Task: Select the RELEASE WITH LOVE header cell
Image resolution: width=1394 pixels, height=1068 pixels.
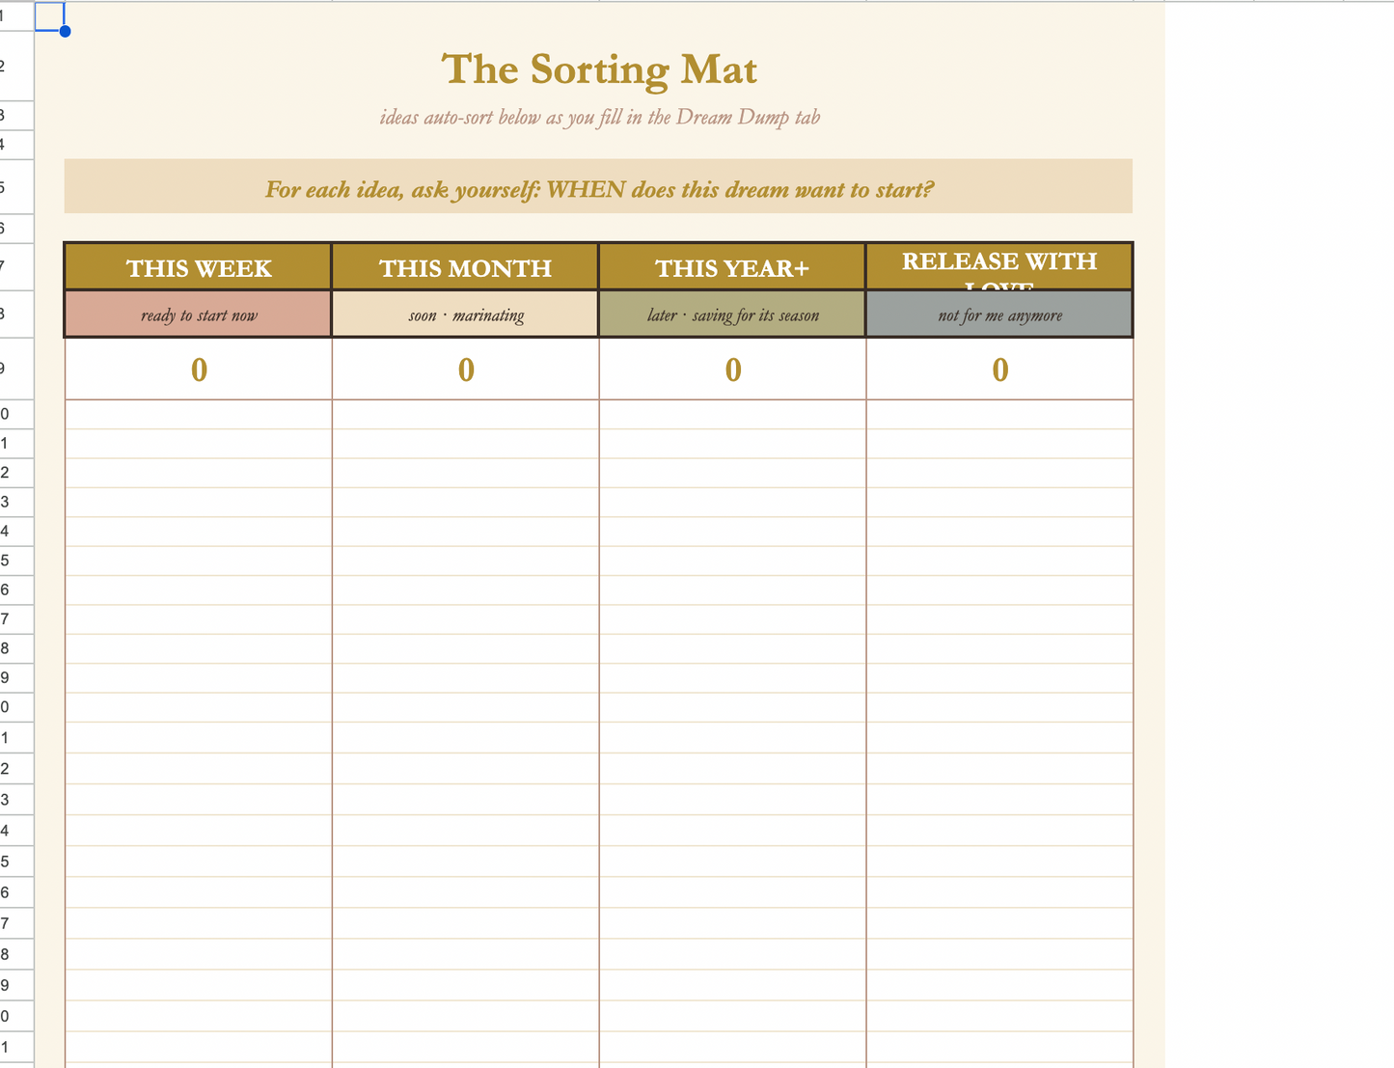Action: coord(999,267)
